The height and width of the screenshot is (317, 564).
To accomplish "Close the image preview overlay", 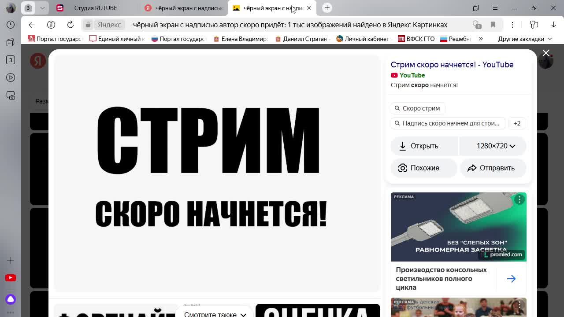I will click(546, 53).
